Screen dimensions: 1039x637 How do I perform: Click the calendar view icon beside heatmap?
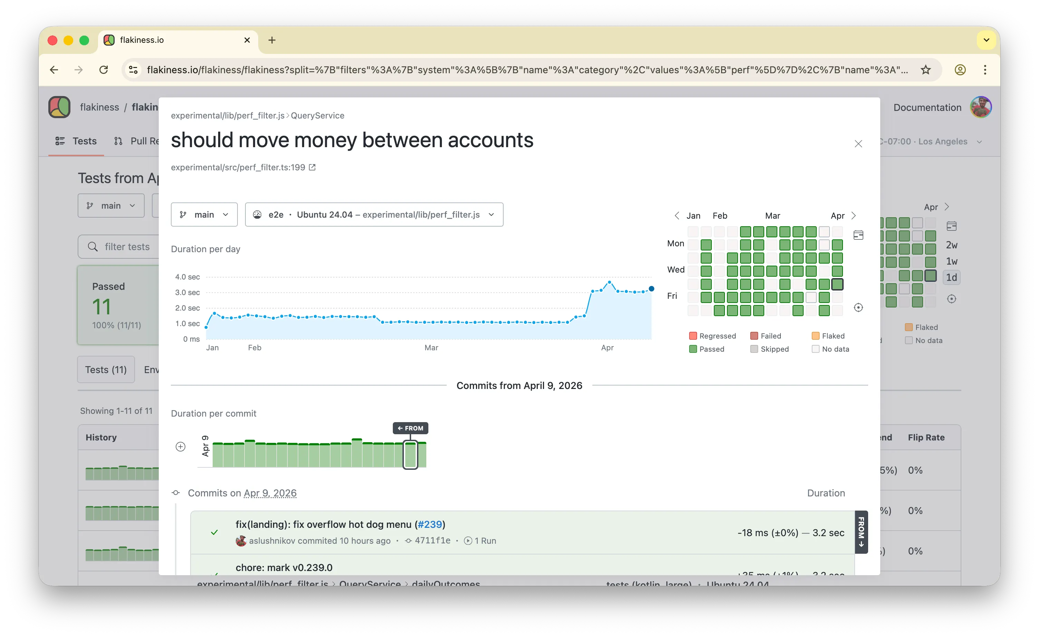pos(858,235)
